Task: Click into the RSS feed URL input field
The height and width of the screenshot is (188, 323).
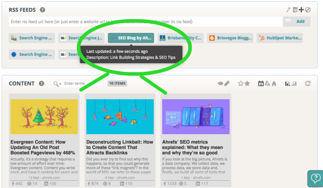Action: point(146,21)
